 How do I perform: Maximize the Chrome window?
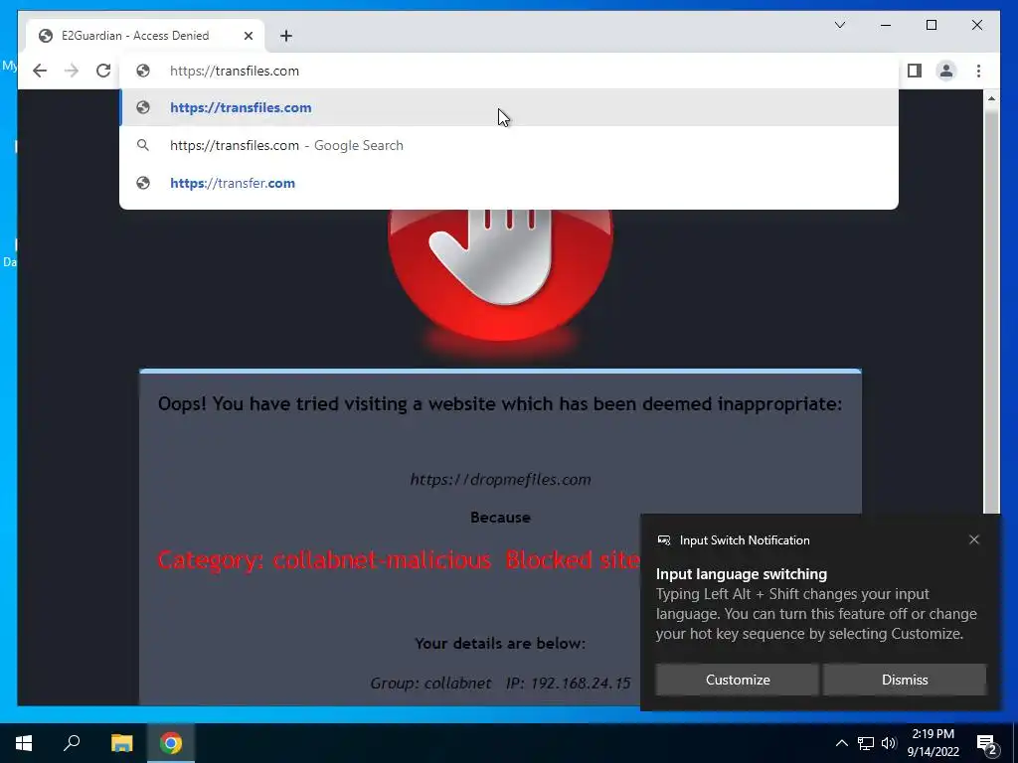pos(931,25)
